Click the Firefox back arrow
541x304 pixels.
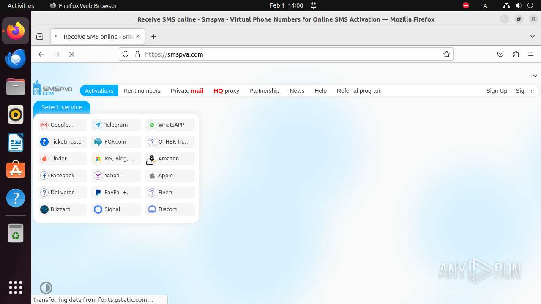(x=41, y=54)
